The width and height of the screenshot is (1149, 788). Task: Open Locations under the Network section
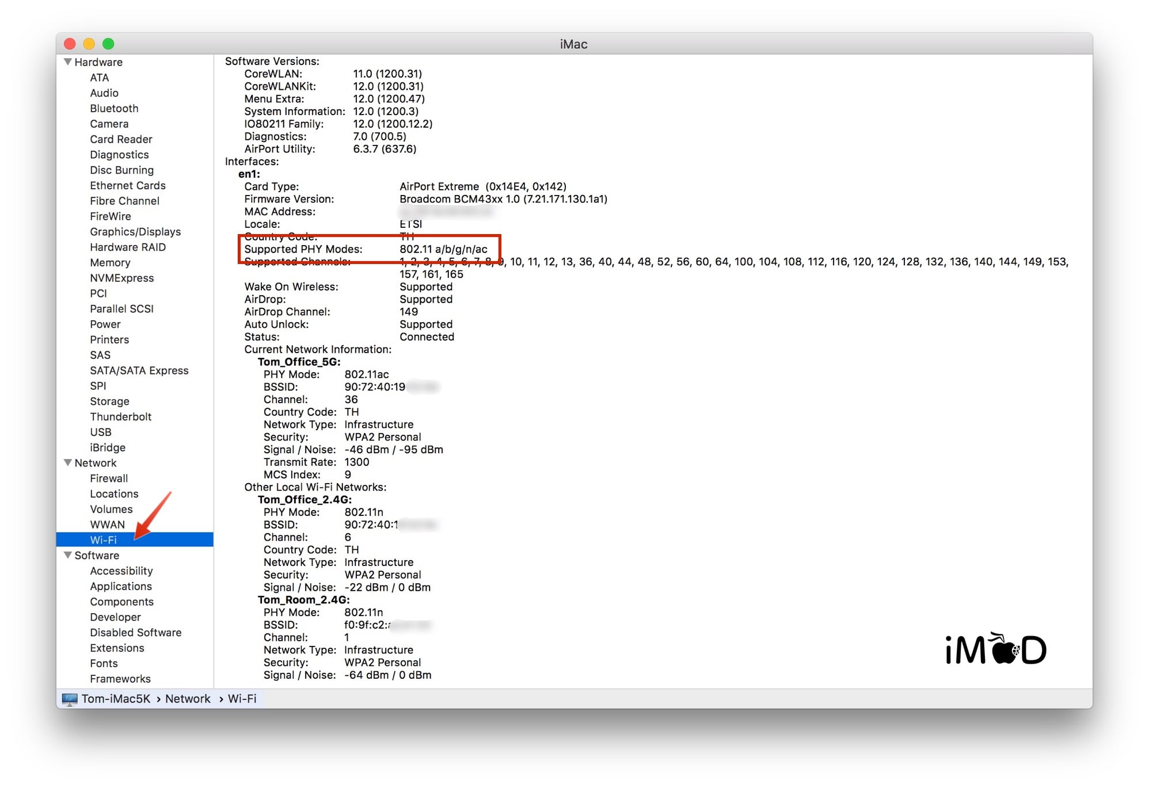pyautogui.click(x=114, y=494)
